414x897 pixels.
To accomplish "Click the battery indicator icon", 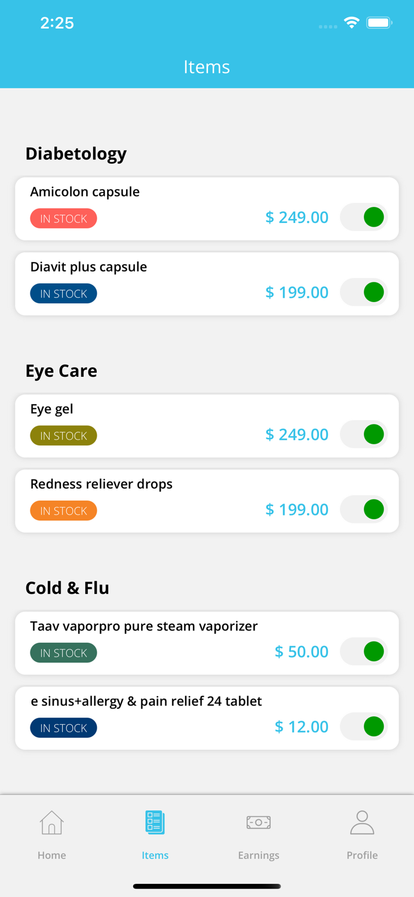I will click(379, 22).
